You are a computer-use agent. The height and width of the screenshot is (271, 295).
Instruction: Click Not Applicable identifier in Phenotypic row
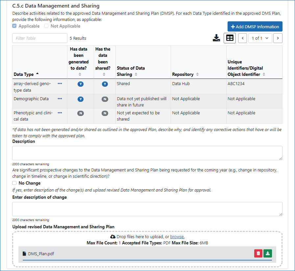241,113
